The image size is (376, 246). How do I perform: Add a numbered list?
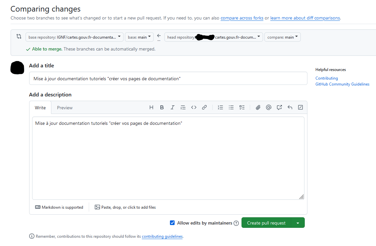(x=220, y=107)
